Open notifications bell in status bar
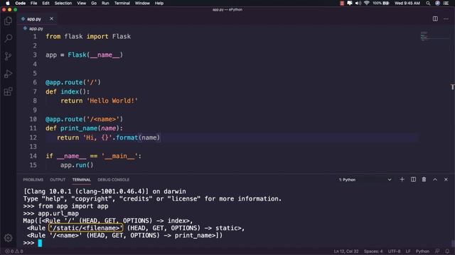Viewport: 455px width, 255px height. coord(447,251)
